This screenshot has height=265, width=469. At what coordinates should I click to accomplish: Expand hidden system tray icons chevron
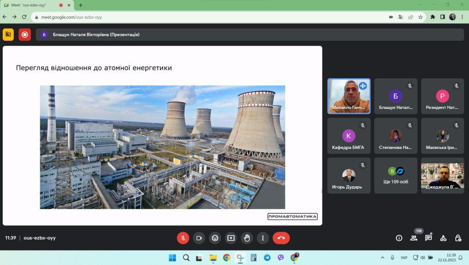382,258
